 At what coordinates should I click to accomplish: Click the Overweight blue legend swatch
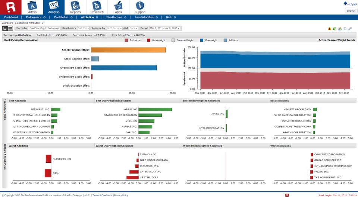[202, 40]
